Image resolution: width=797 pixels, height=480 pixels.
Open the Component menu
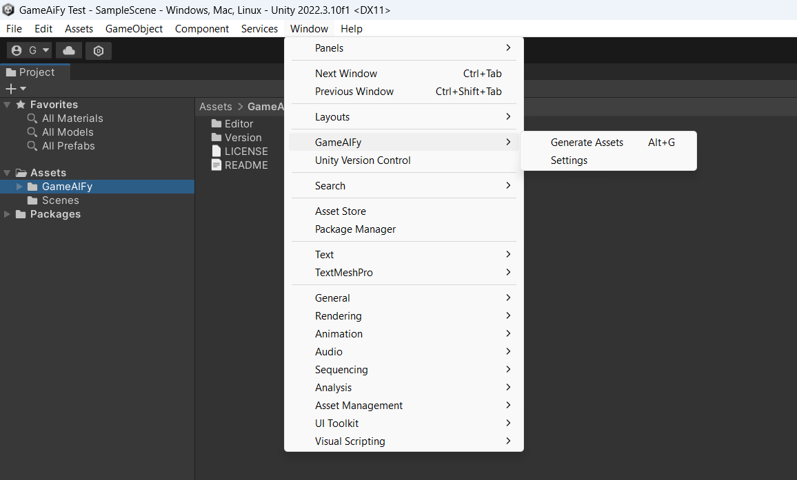(202, 28)
